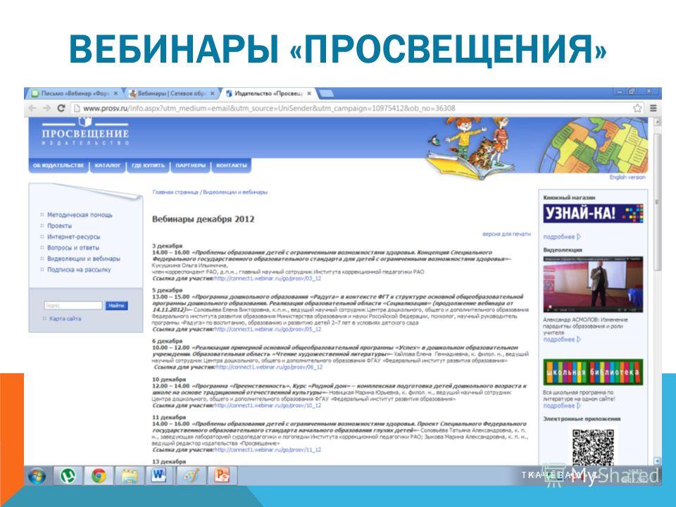Viewport: 676px width, 507px height.
Task: Click the Найти search button
Action: pyautogui.click(x=116, y=306)
